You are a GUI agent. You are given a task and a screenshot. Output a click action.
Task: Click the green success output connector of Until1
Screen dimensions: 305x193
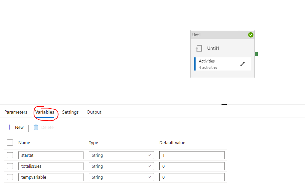(x=256, y=54)
